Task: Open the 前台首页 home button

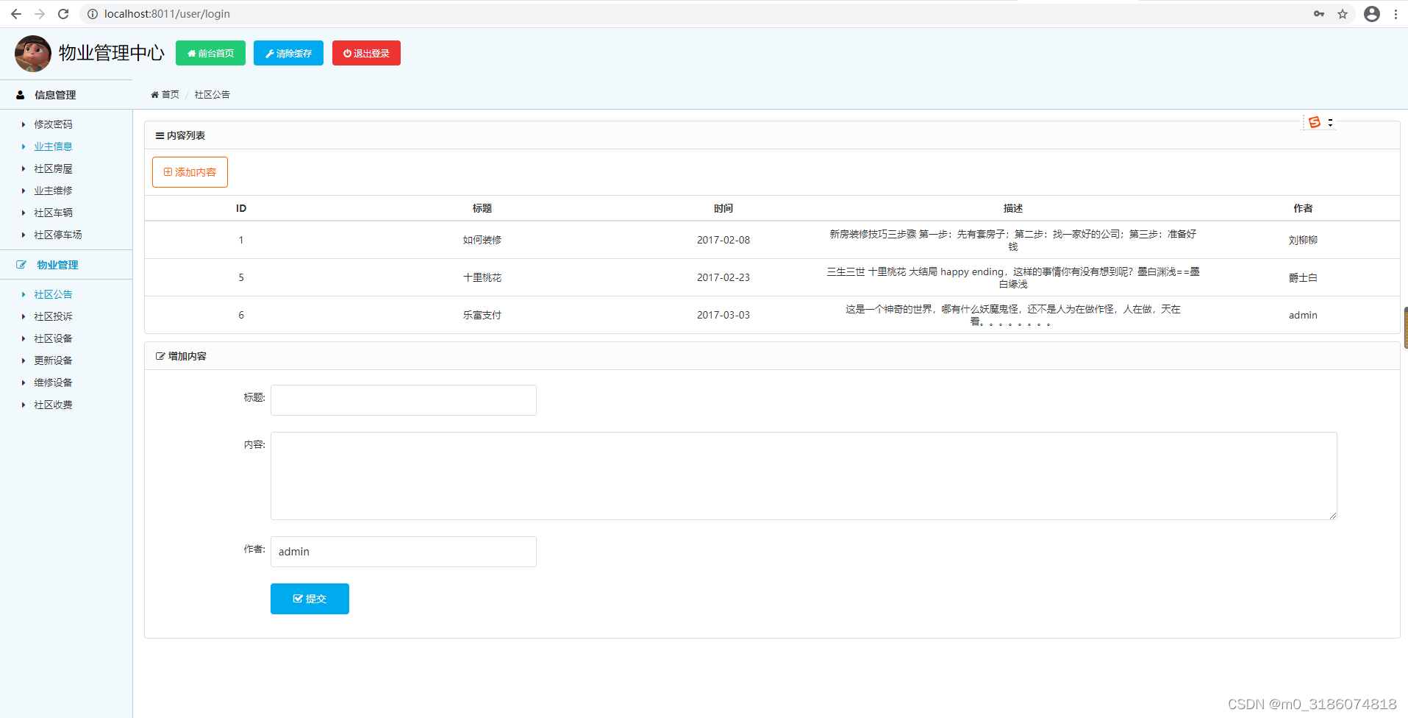Action: point(210,53)
